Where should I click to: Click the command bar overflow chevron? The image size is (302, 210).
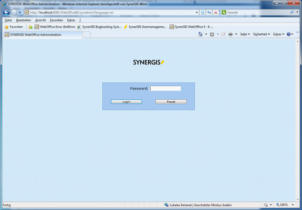coord(298,32)
